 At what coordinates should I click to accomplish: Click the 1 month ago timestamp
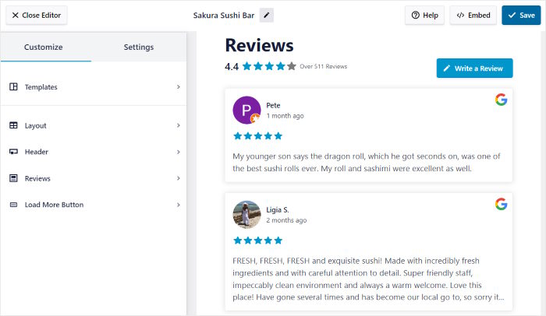(285, 116)
